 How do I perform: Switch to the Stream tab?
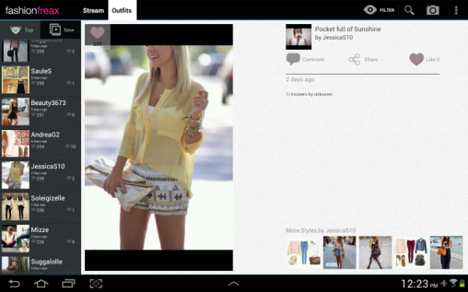pyautogui.click(x=94, y=10)
